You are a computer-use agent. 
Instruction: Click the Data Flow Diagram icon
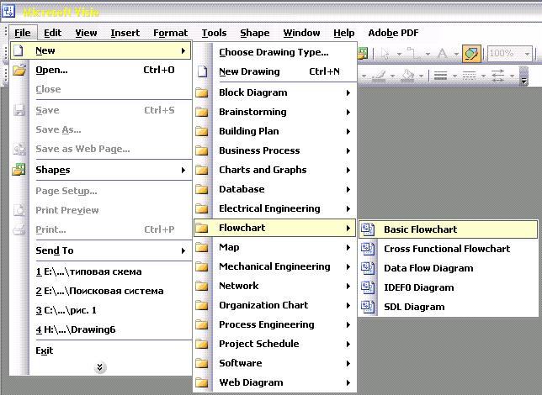pyautogui.click(x=368, y=268)
